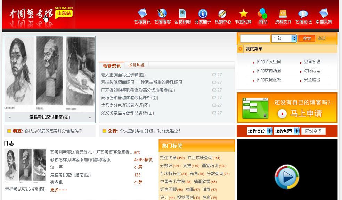Open the 艺考博客 blog icon

162,13
